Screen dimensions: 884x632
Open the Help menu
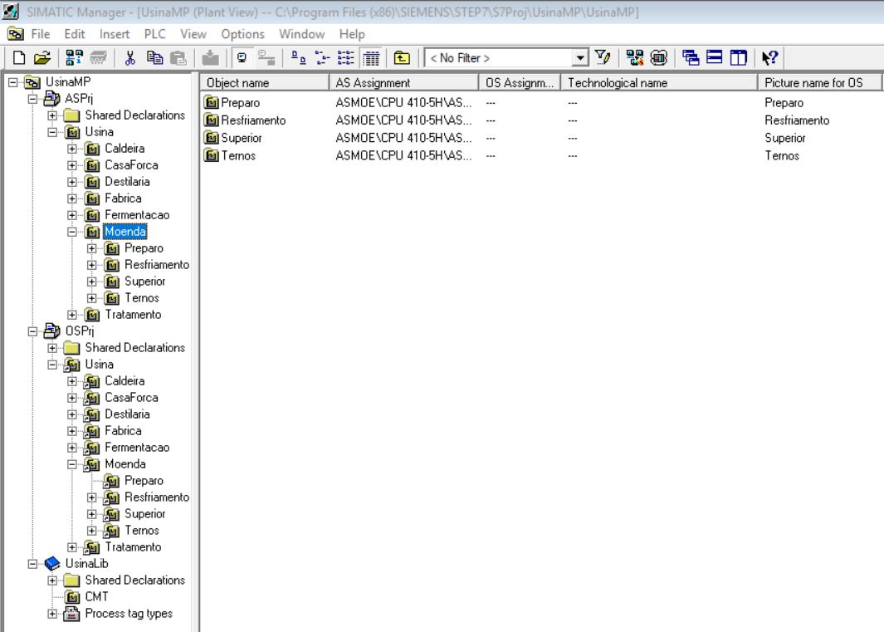coord(352,34)
